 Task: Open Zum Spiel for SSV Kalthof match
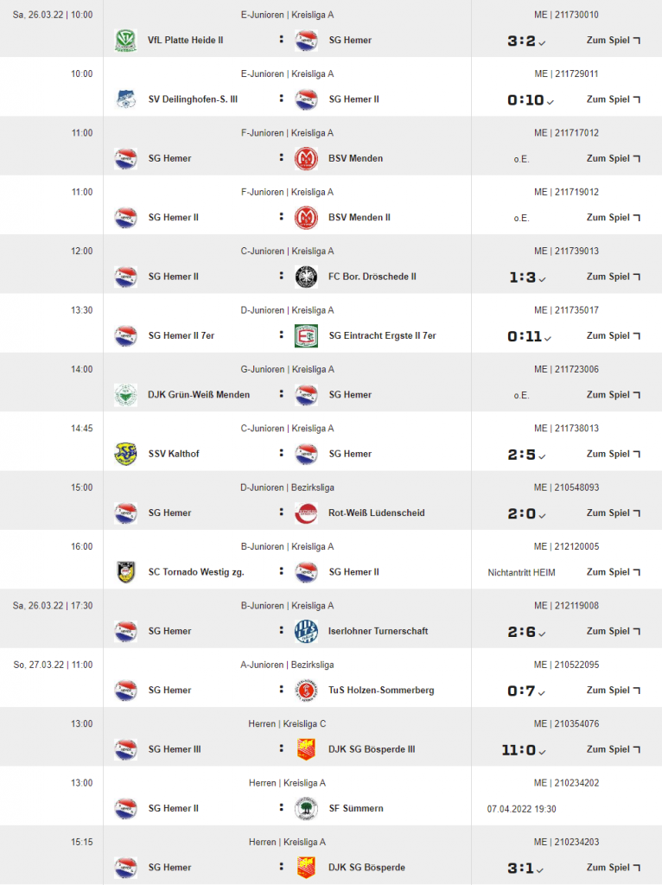coord(614,454)
